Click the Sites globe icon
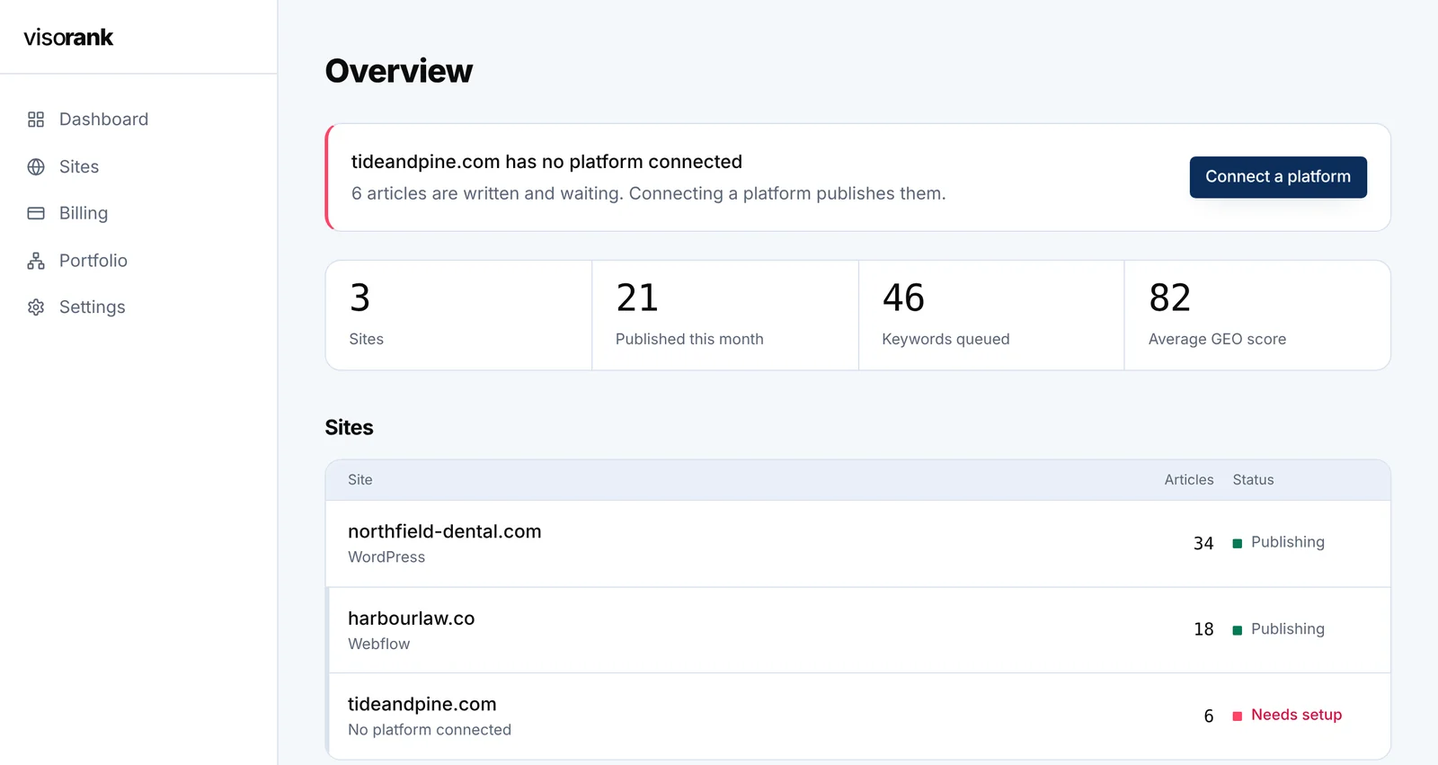The height and width of the screenshot is (765, 1438). (36, 166)
